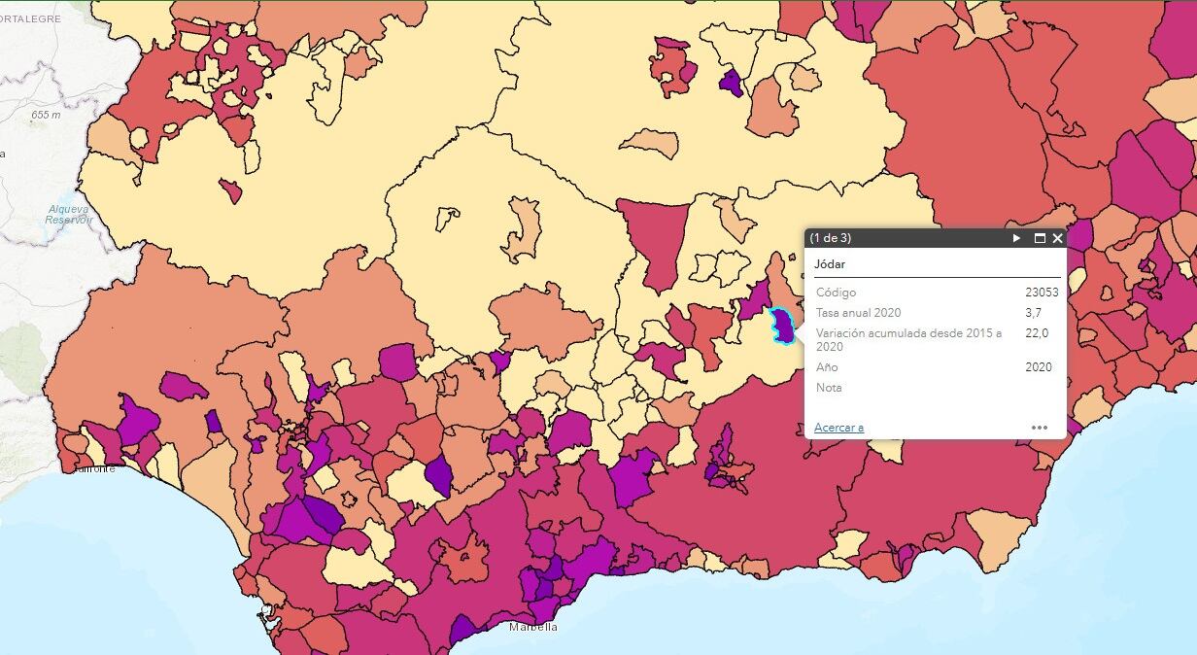1197x655 pixels.
Task: Select the Jódar popup title
Action: (830, 264)
